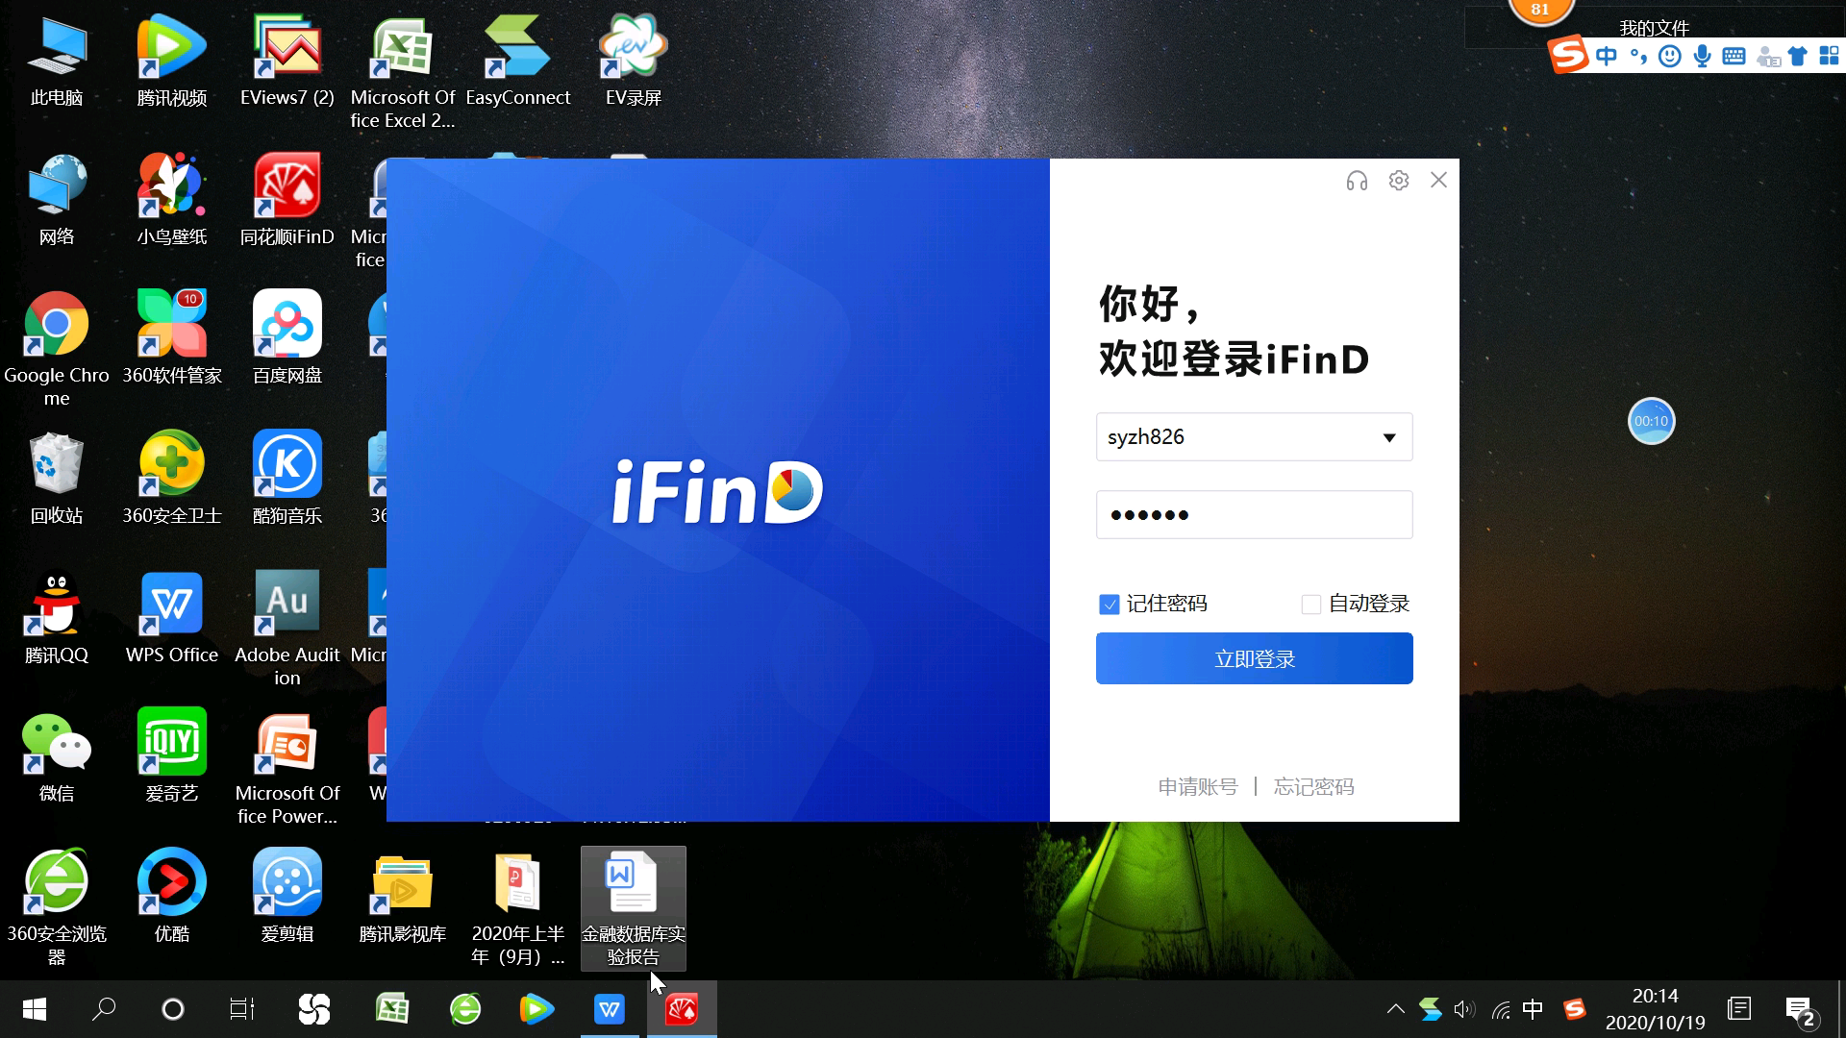Close the iFinD login window
Image resolution: width=1846 pixels, height=1038 pixels.
click(x=1438, y=180)
